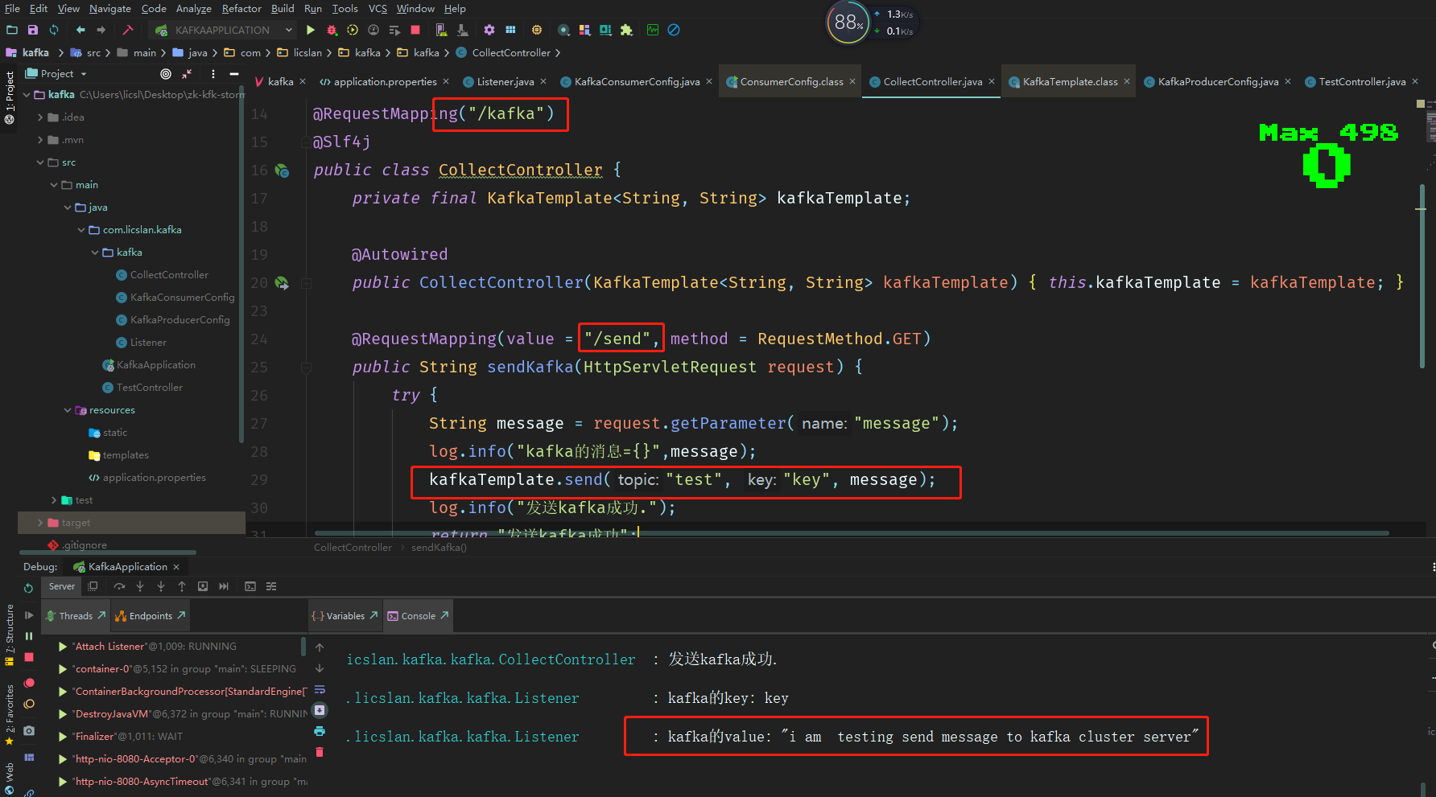Expand the "Finalizer" thread entry
The image size is (1436, 797).
click(62, 737)
